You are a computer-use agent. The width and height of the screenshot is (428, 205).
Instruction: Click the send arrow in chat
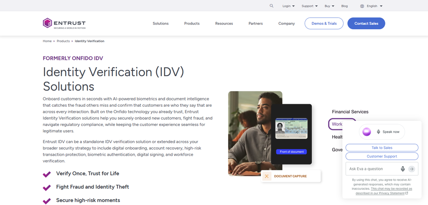[411, 169]
